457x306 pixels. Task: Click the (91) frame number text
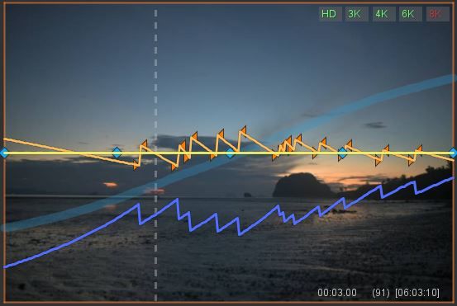click(x=381, y=292)
